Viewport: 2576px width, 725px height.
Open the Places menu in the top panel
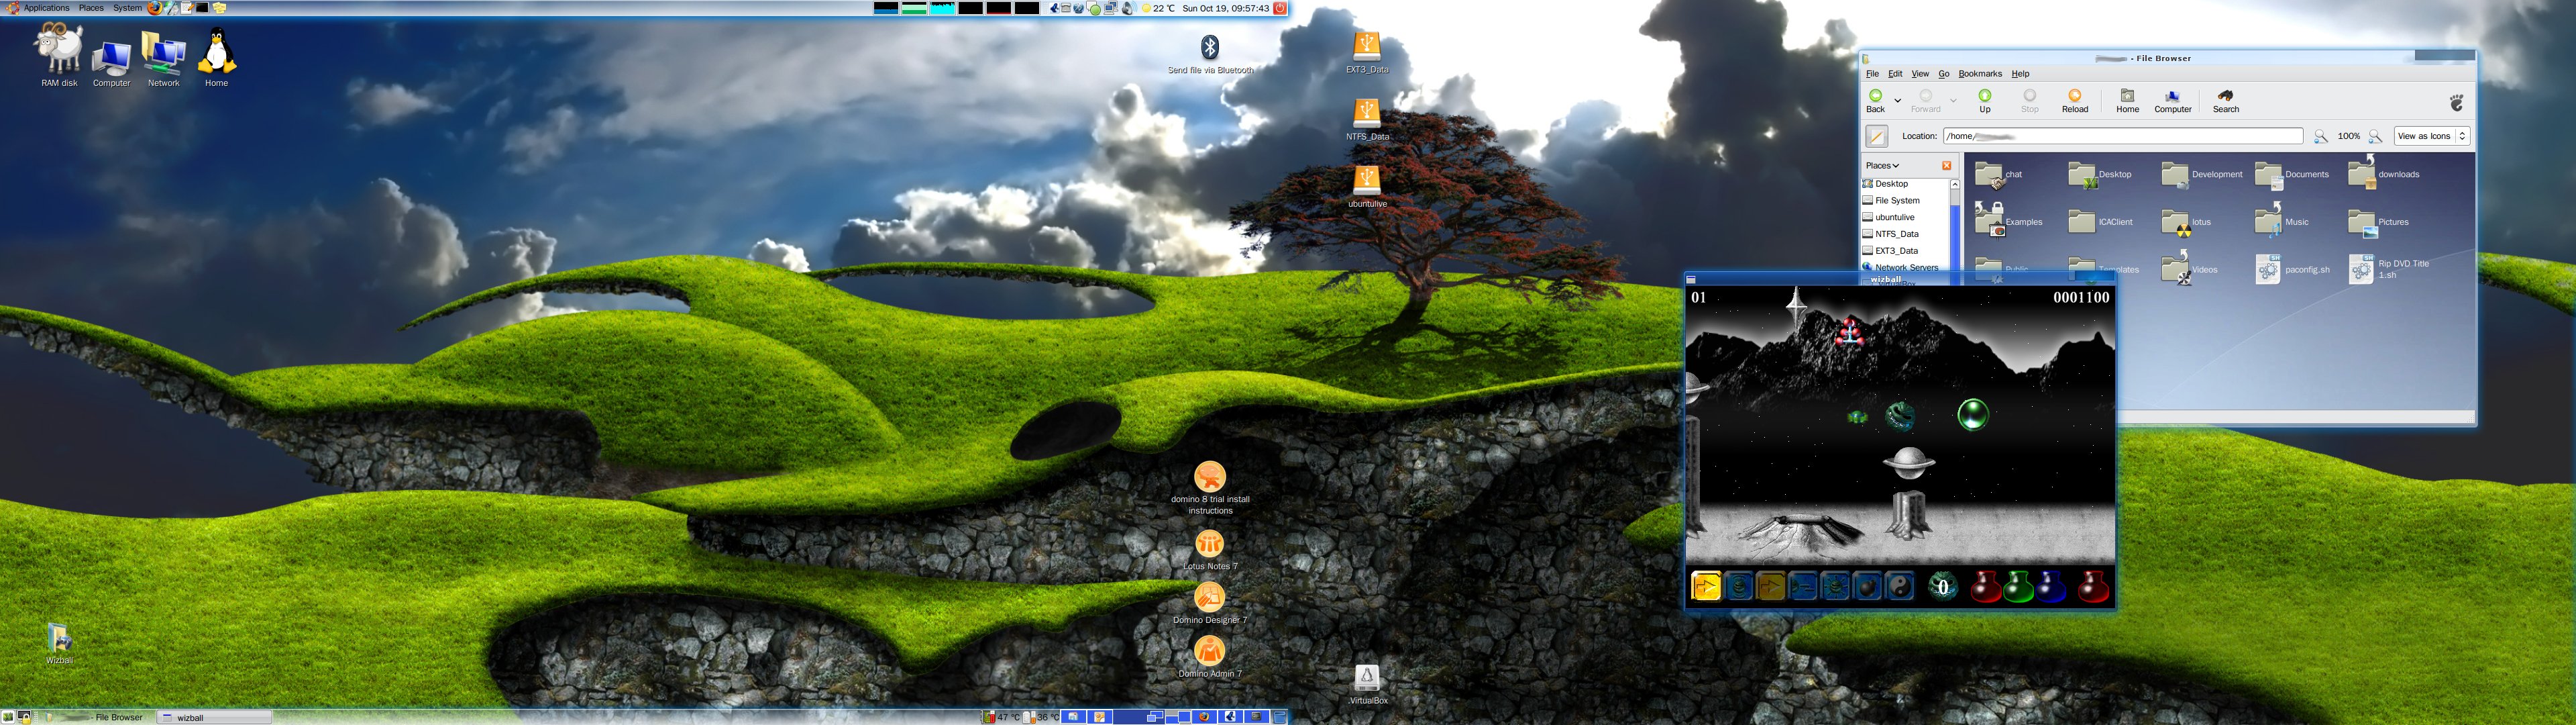pyautogui.click(x=91, y=8)
